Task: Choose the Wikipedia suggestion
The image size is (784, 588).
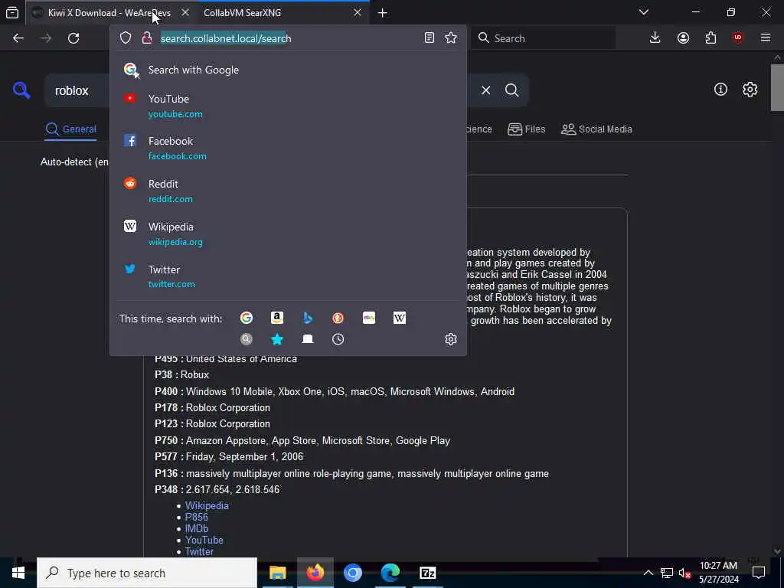Action: pyautogui.click(x=288, y=234)
